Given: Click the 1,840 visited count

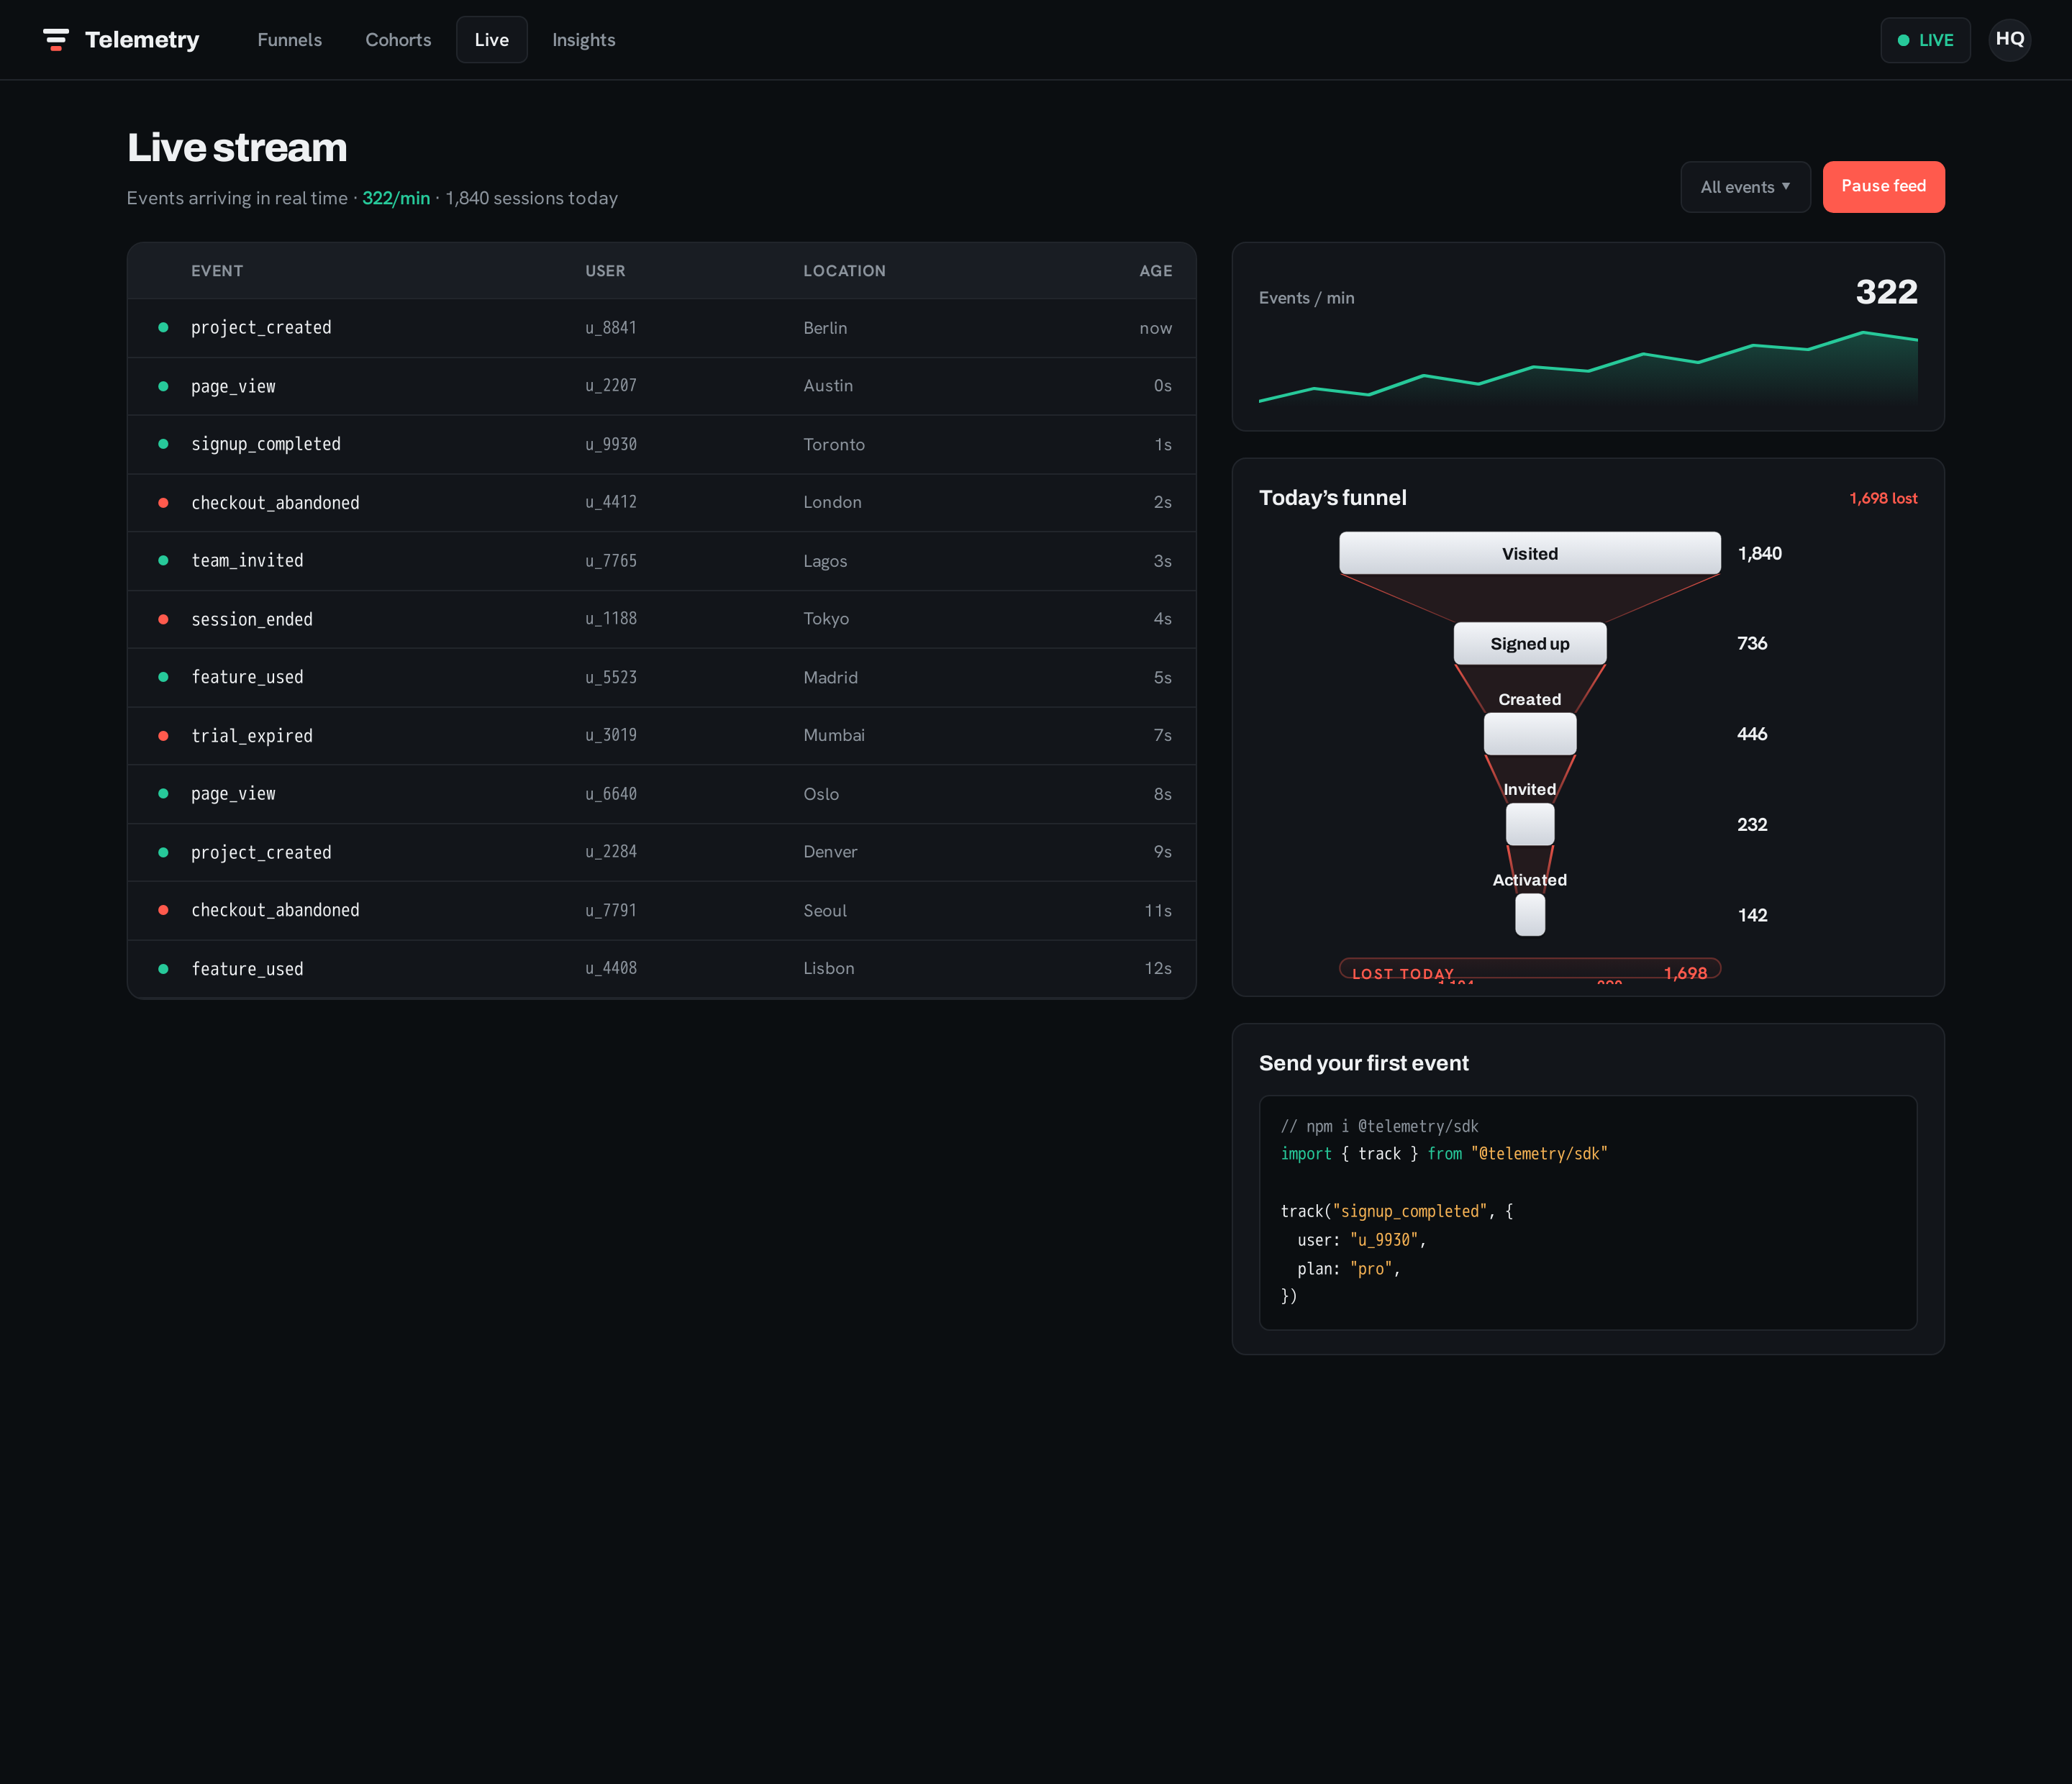Looking at the screenshot, I should 1759,553.
